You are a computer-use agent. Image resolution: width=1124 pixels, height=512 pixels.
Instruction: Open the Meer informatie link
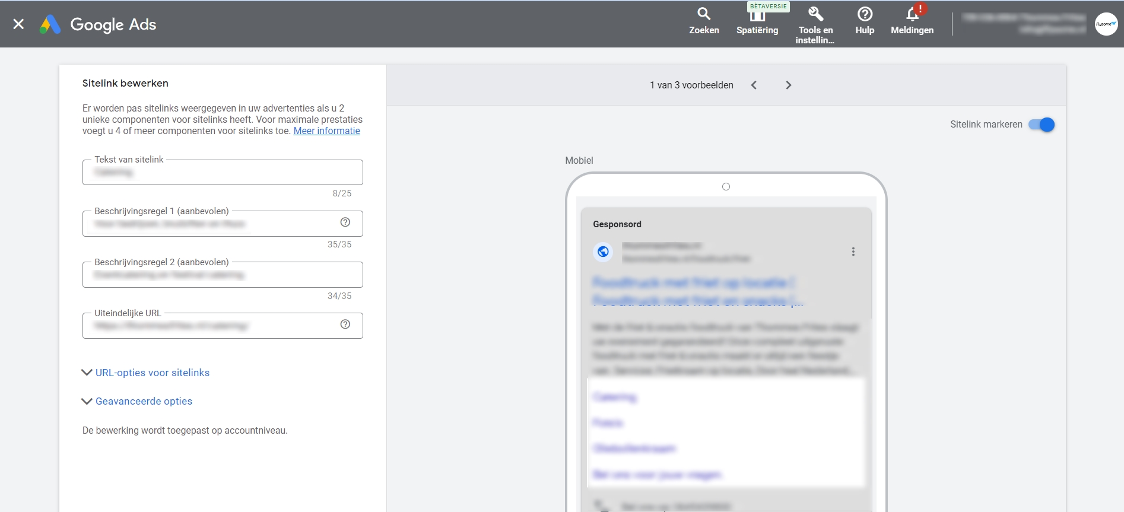[326, 131]
